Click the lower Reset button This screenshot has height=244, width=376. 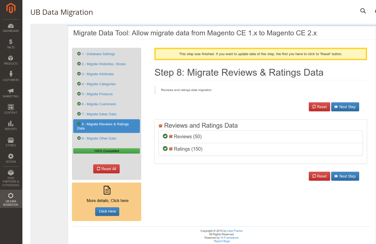319,176
